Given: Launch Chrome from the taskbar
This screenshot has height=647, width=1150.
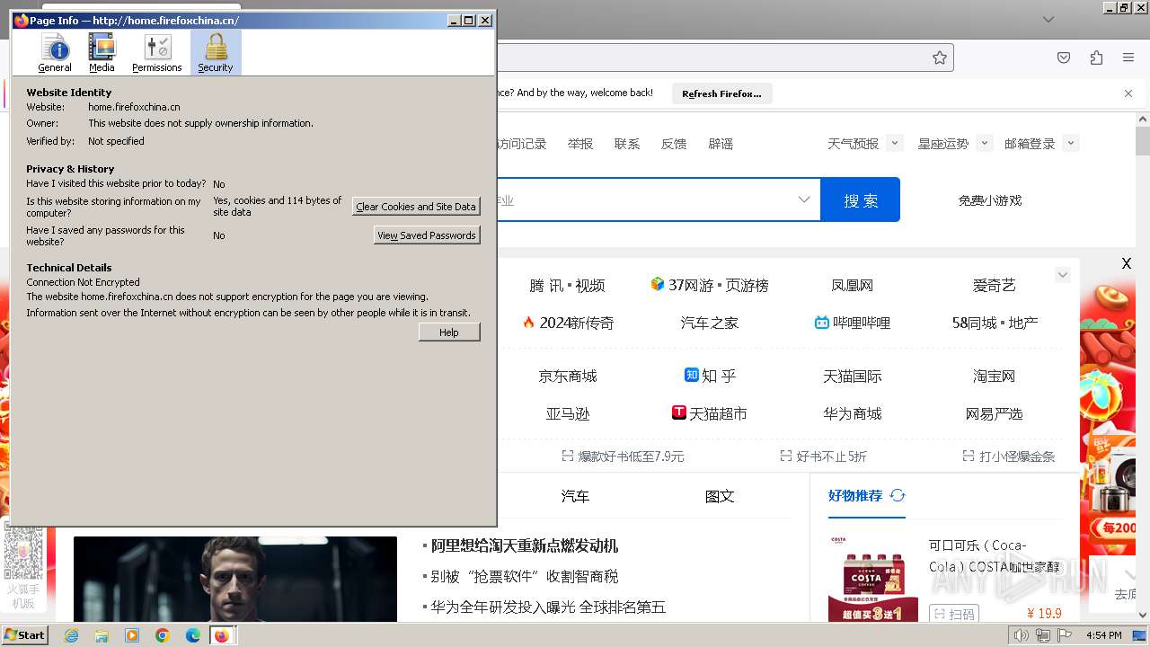Looking at the screenshot, I should point(163,635).
